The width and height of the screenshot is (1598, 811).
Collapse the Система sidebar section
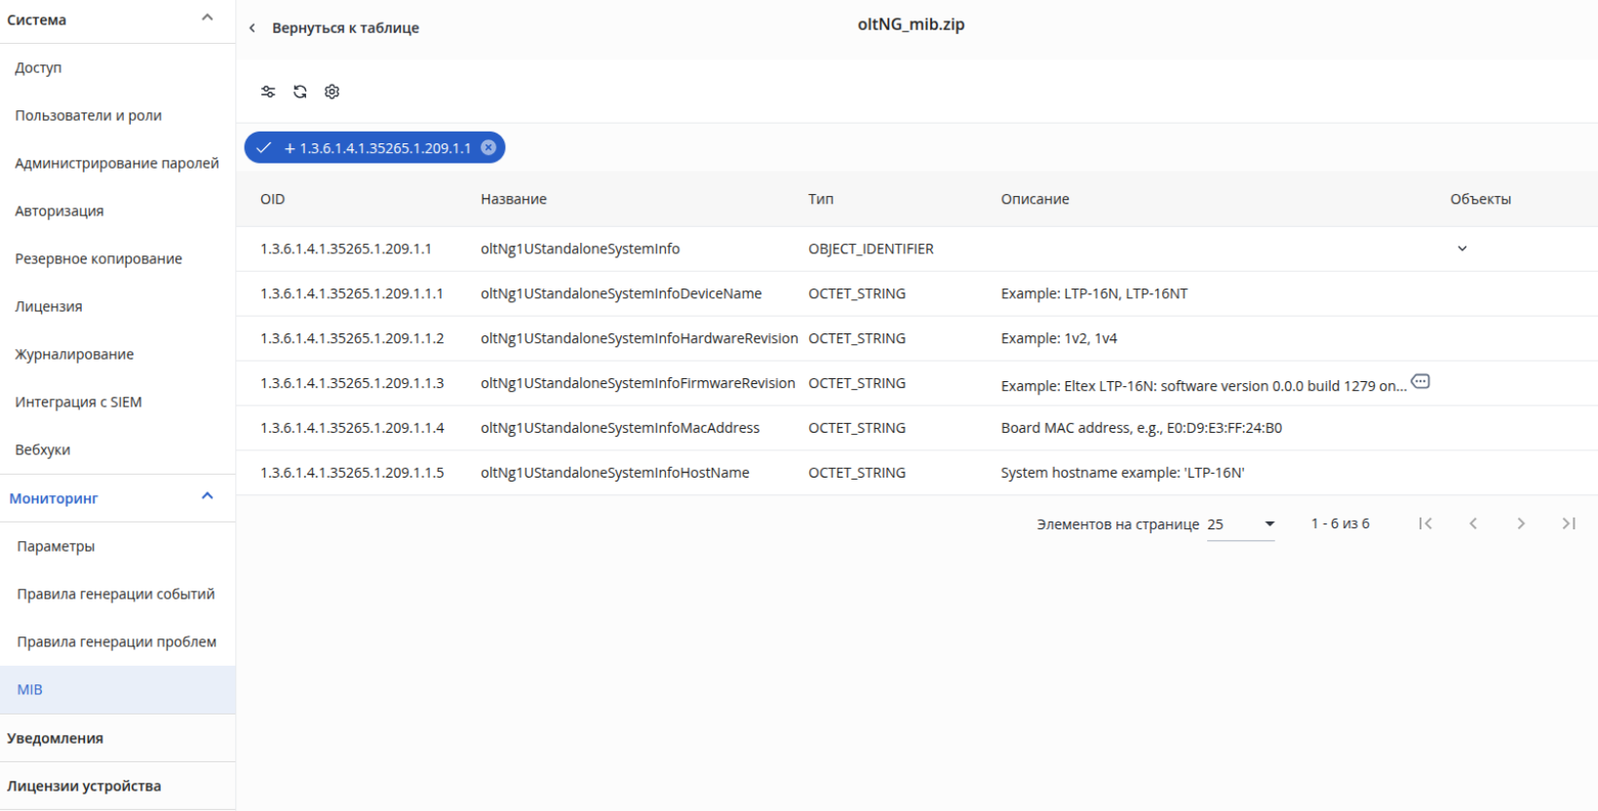coord(207,18)
